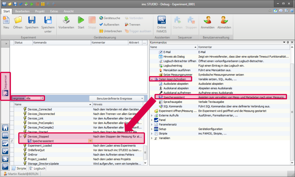The width and height of the screenshot is (295, 177).
Task: Click Speichern unter icon
Action: [x=48, y=20]
